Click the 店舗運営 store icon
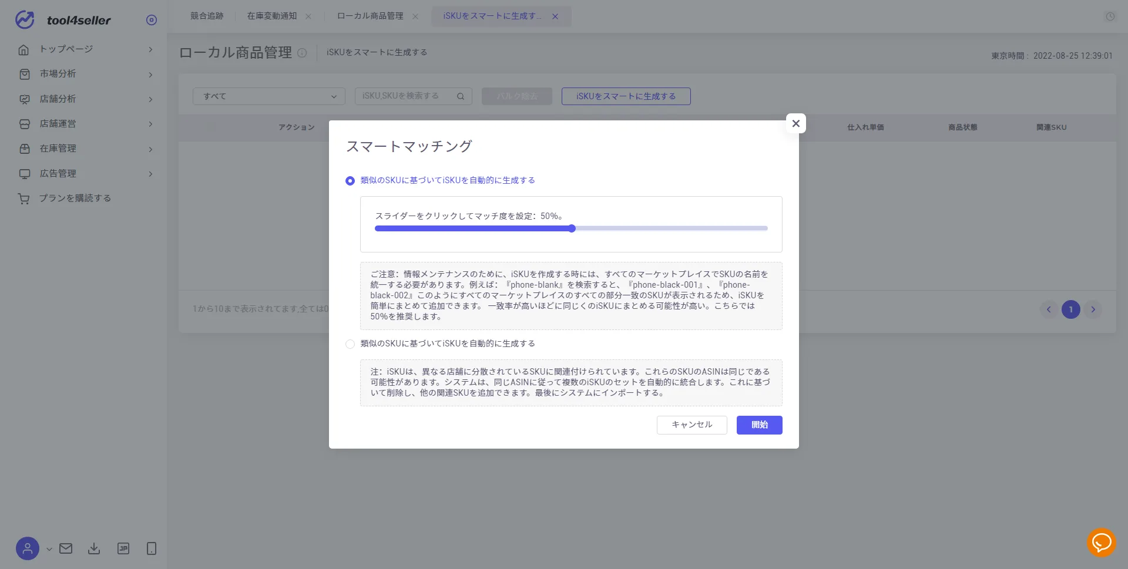 click(24, 124)
